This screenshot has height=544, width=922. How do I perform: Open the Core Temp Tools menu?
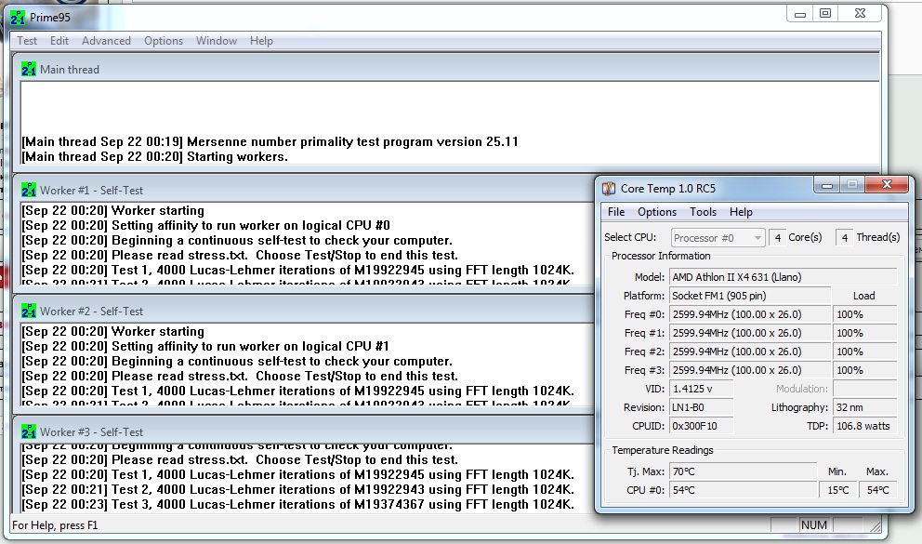pyautogui.click(x=703, y=212)
